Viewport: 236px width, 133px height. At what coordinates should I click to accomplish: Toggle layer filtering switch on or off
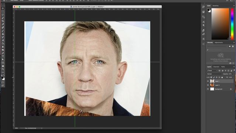[x=234, y=70]
